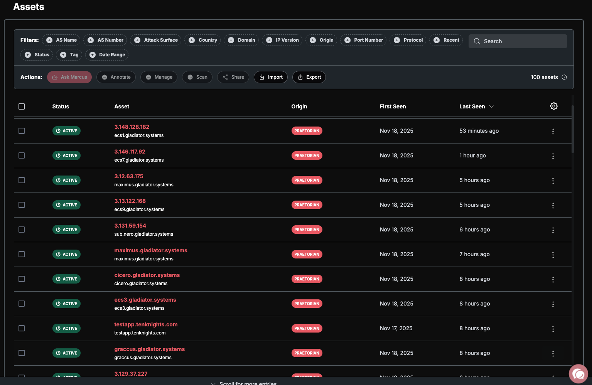This screenshot has width=592, height=385.
Task: Add Tag filter
Action: click(69, 55)
